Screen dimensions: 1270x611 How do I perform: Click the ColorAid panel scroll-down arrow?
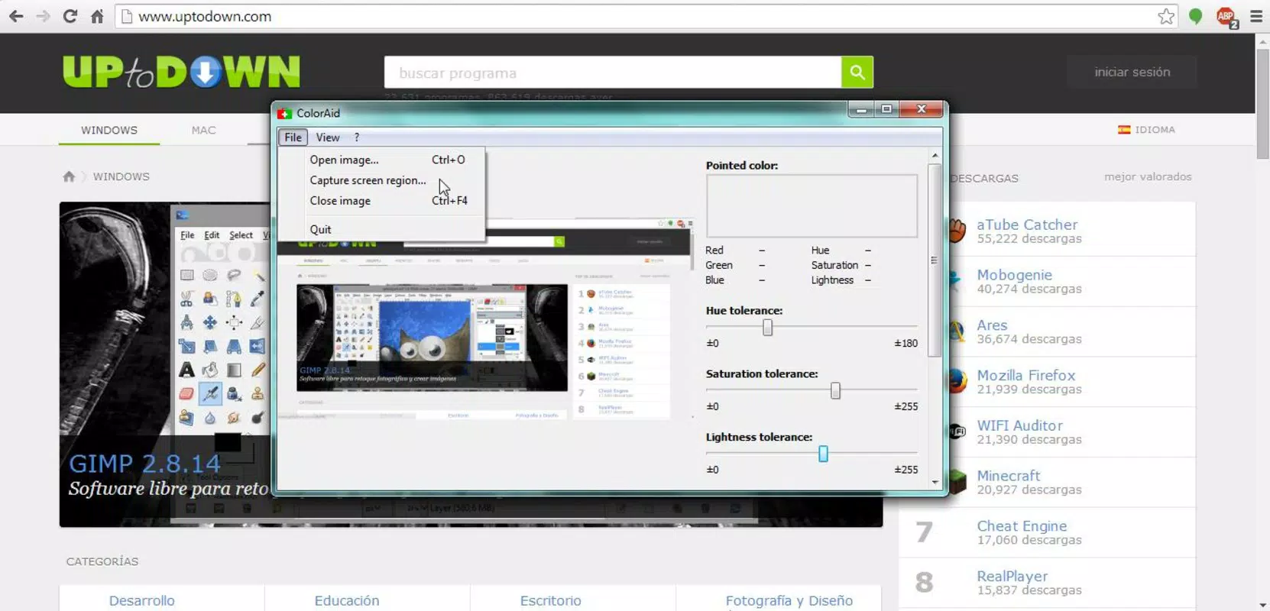pos(935,482)
